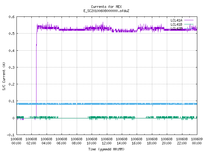Viewport: 203px width, 152px height.
Task: Click the LCL41A legend label
Action: 176,20
